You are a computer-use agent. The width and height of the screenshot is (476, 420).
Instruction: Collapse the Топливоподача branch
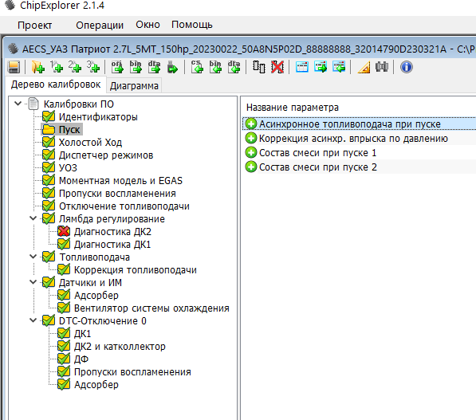33,257
